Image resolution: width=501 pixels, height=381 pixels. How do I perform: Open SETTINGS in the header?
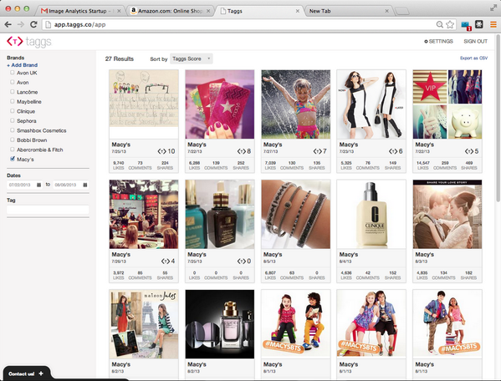click(x=438, y=41)
